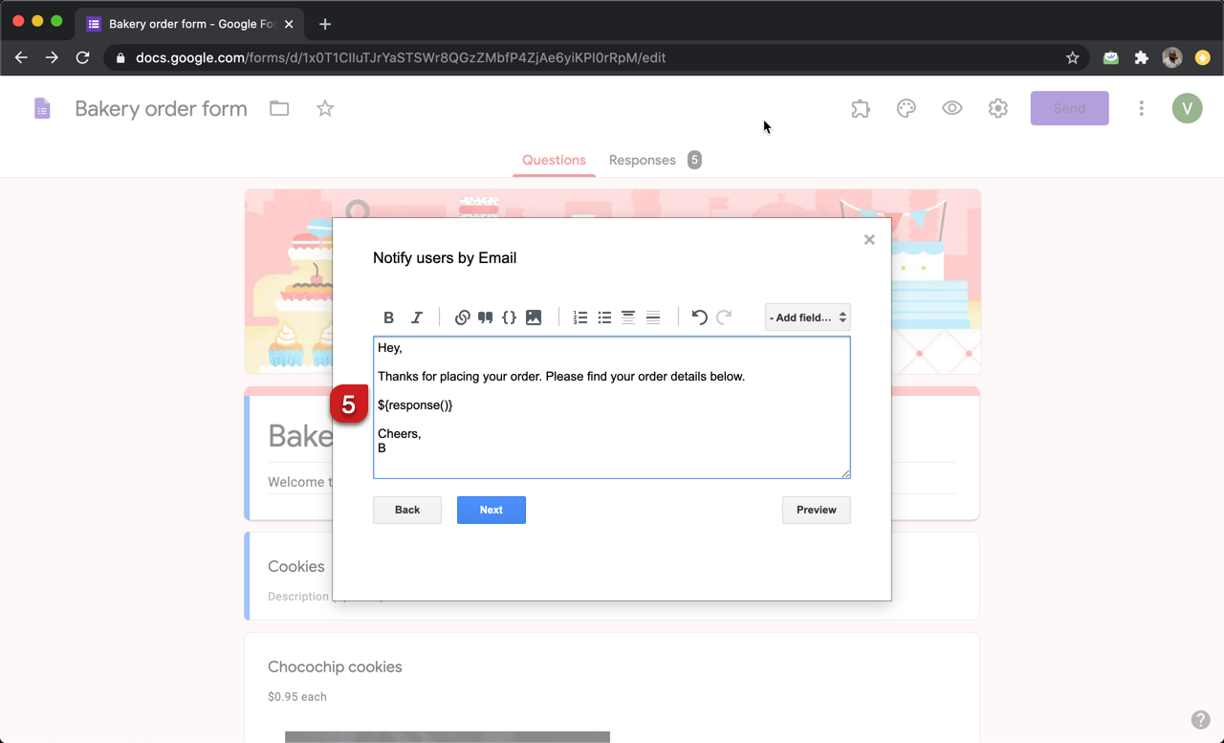
Task: Switch to the Responses tab
Action: (x=642, y=160)
